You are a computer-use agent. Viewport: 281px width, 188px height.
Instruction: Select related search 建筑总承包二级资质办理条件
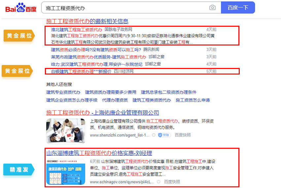click(x=169, y=92)
